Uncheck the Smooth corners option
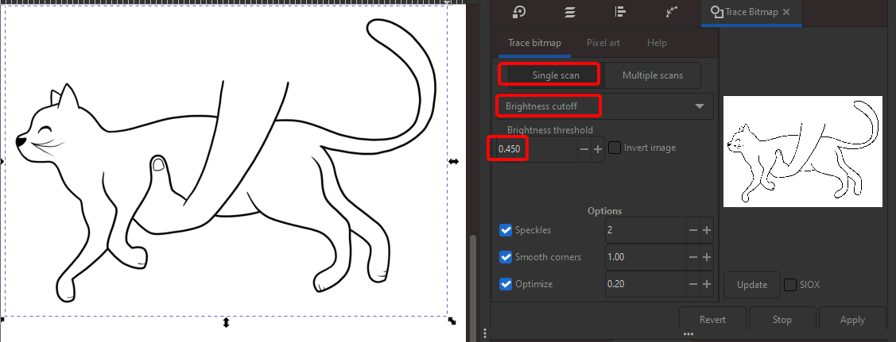This screenshot has height=342, width=896. [x=506, y=257]
